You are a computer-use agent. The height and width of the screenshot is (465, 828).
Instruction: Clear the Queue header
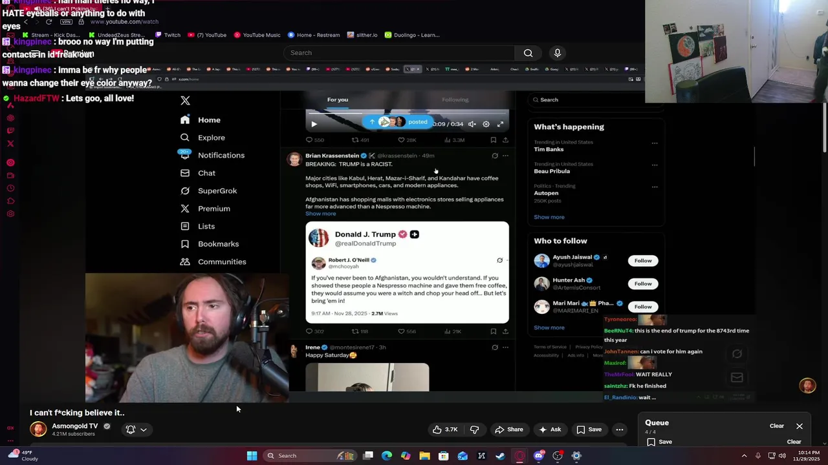coord(777,426)
